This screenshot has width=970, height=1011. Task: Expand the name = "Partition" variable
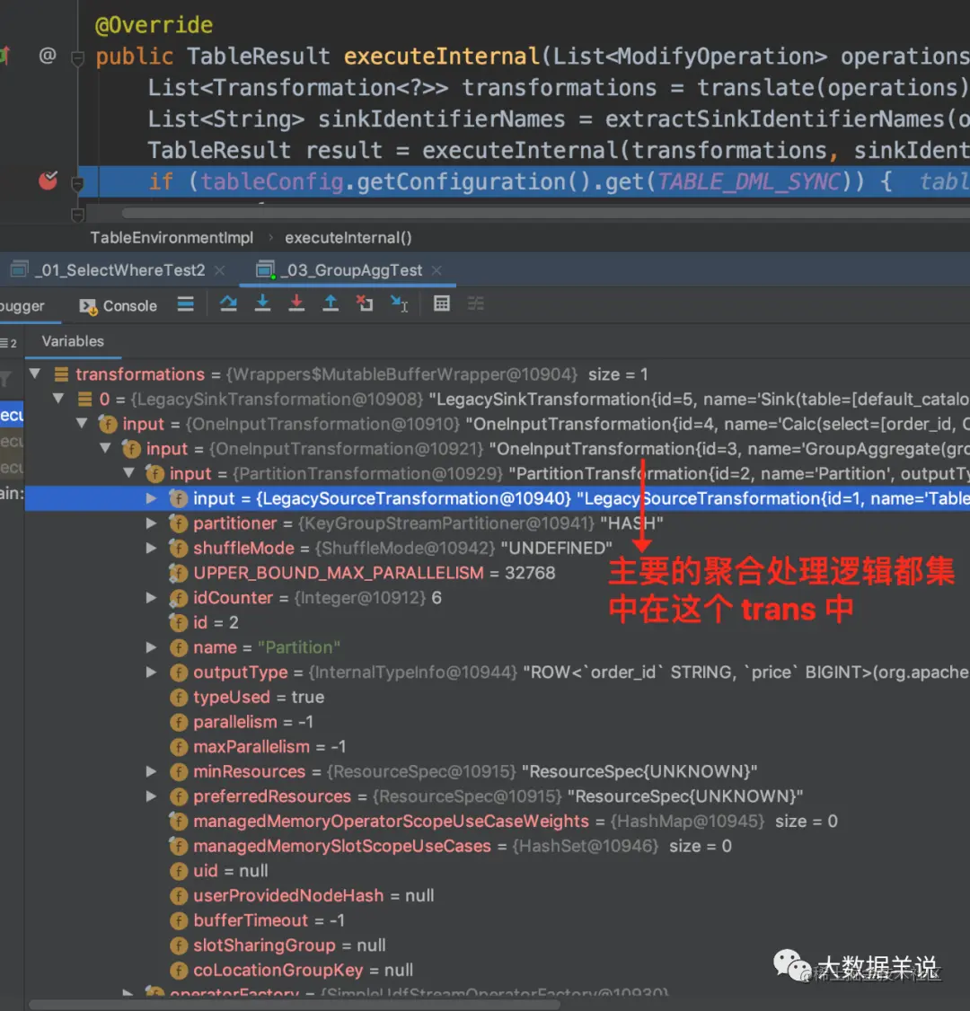[152, 646]
